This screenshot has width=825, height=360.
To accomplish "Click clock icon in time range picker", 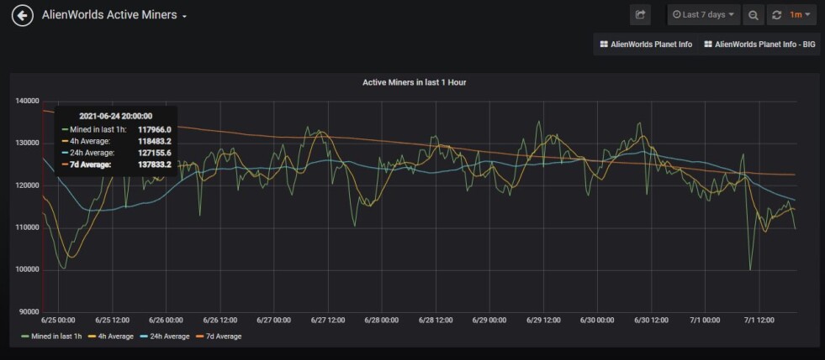I will coord(676,15).
